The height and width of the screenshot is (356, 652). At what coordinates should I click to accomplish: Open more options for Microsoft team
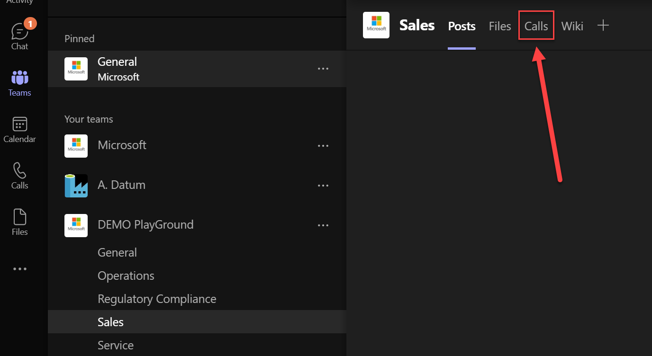click(323, 146)
